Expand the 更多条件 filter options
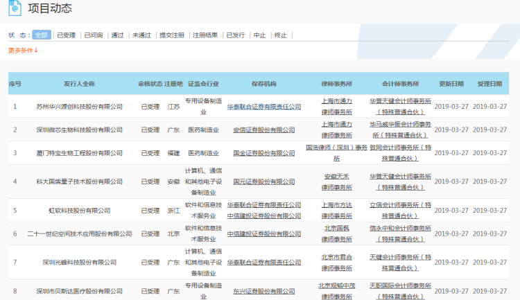520x300 pixels. coord(23,51)
